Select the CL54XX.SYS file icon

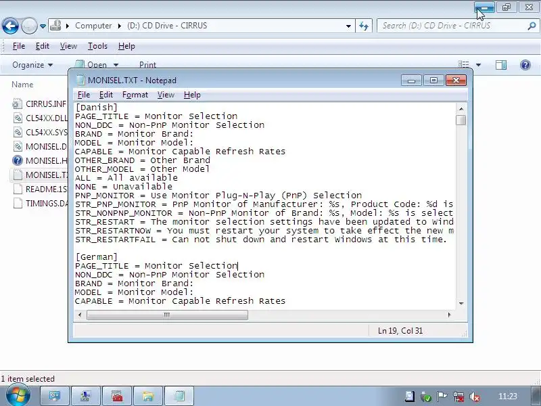point(18,132)
